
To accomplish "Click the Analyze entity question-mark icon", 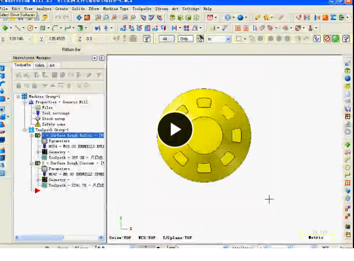I will coord(298,17).
